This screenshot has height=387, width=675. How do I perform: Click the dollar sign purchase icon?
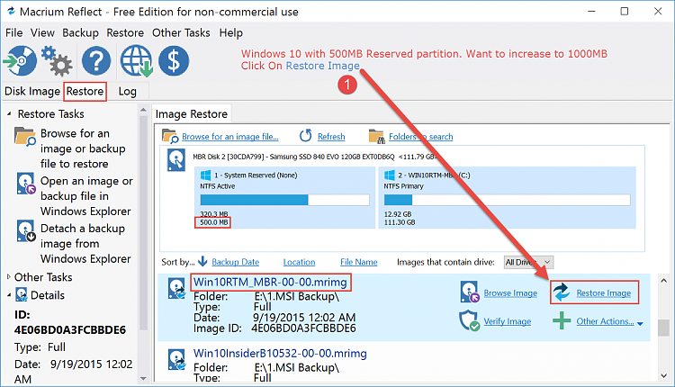pyautogui.click(x=174, y=60)
